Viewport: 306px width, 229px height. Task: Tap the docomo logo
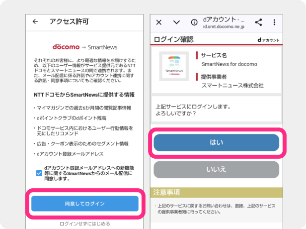(66, 47)
